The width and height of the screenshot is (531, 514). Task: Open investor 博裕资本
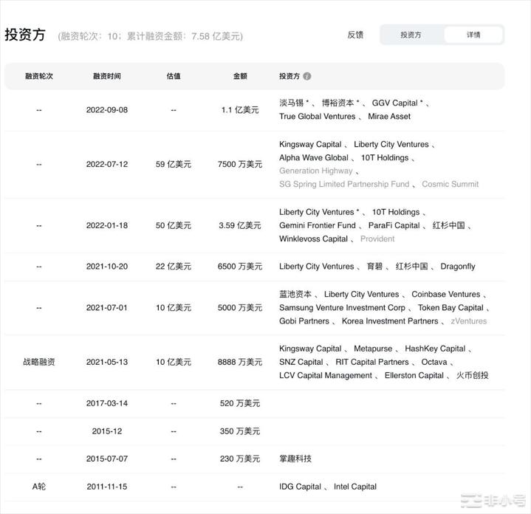(x=338, y=103)
